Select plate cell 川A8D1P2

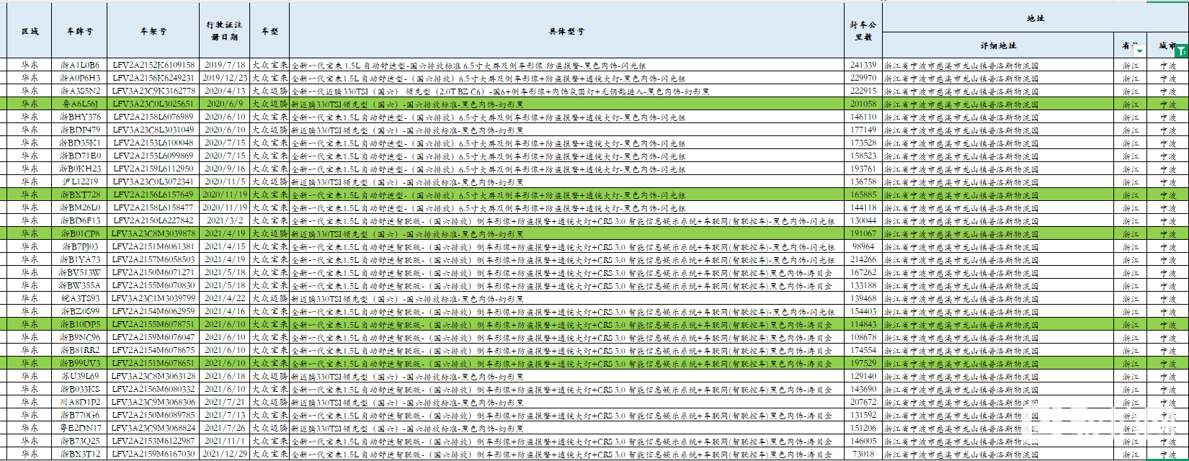80,402
